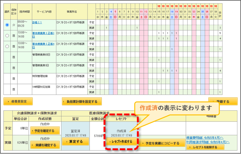The image size is (241, 154).
Task: Open the 基本療養費I正看3日 service link
Action: pyautogui.click(x=43, y=35)
